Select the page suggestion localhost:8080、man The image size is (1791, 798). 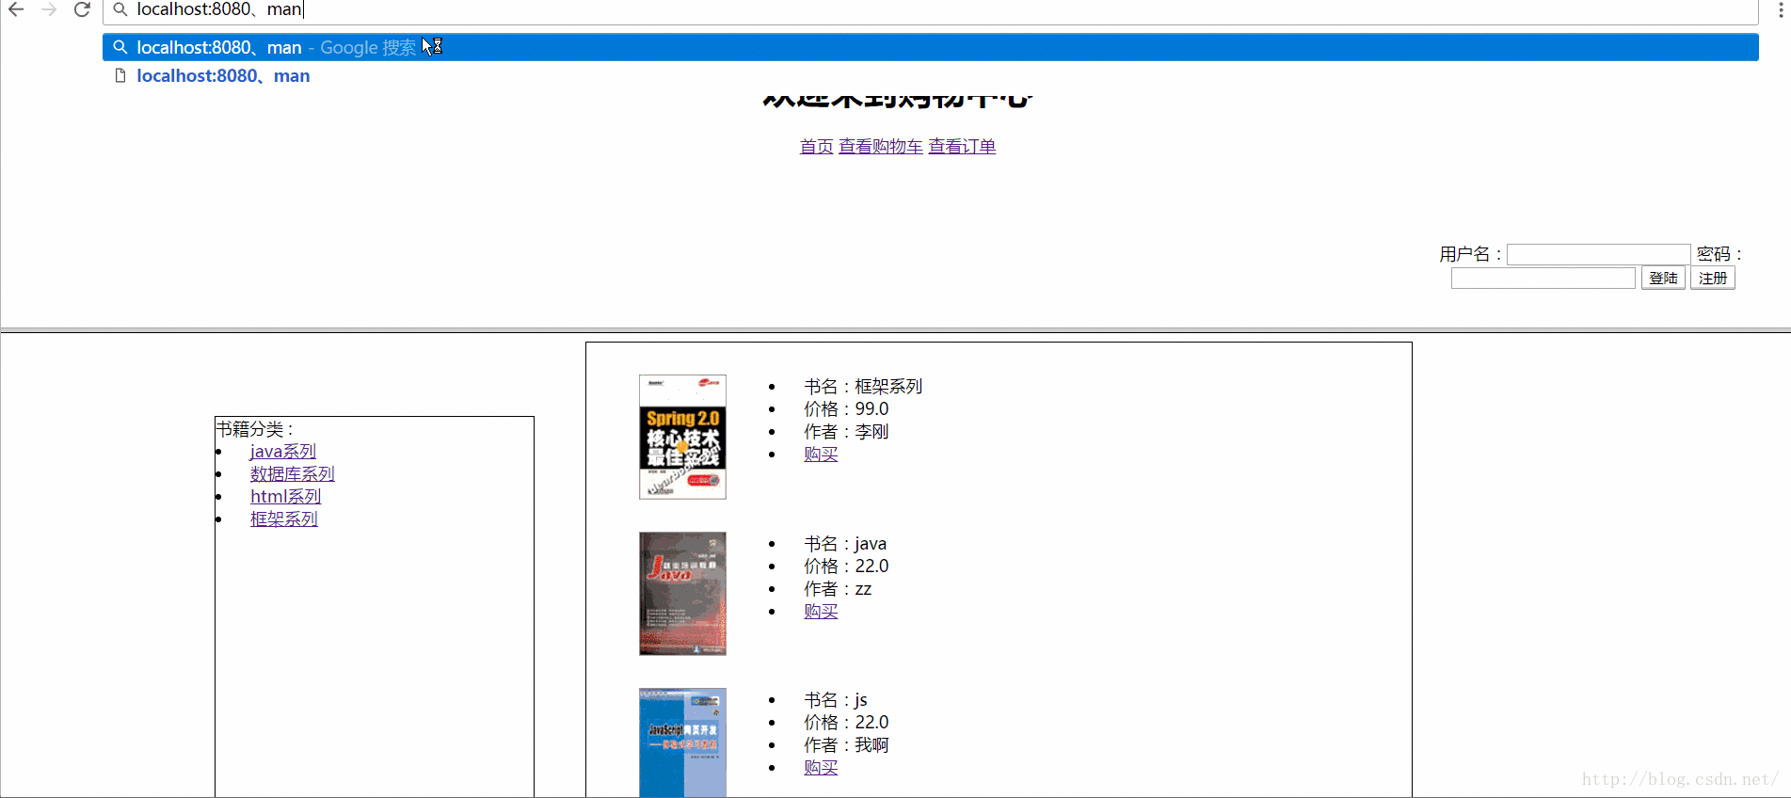click(x=930, y=75)
